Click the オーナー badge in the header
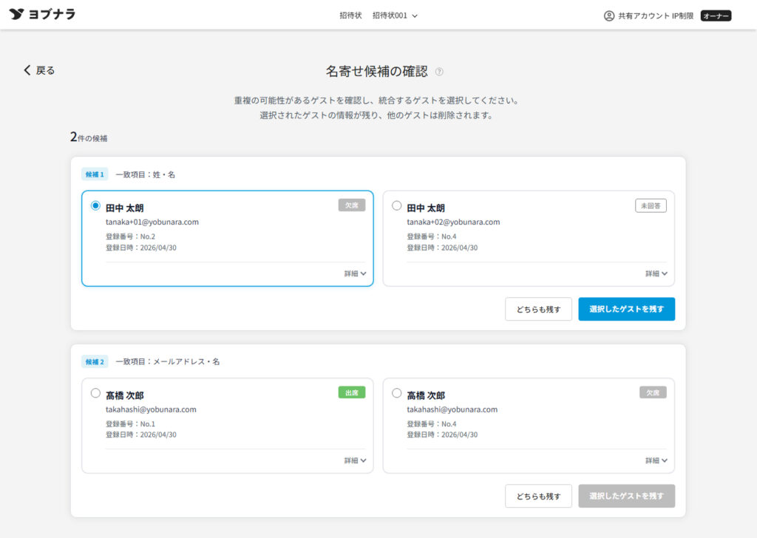757x538 pixels. pyautogui.click(x=715, y=15)
